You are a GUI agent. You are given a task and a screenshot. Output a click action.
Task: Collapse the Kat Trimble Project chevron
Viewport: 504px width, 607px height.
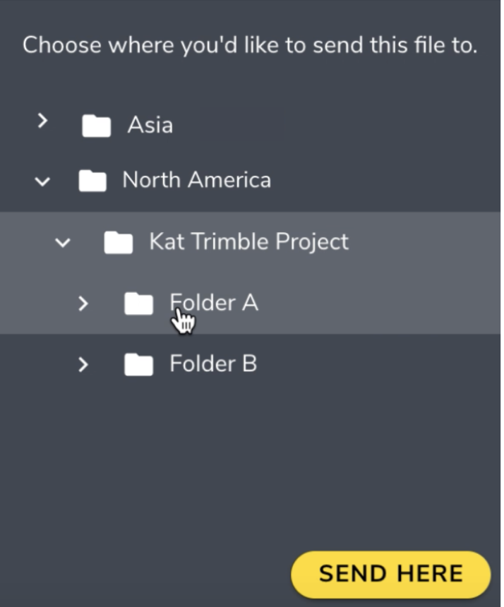tap(63, 243)
